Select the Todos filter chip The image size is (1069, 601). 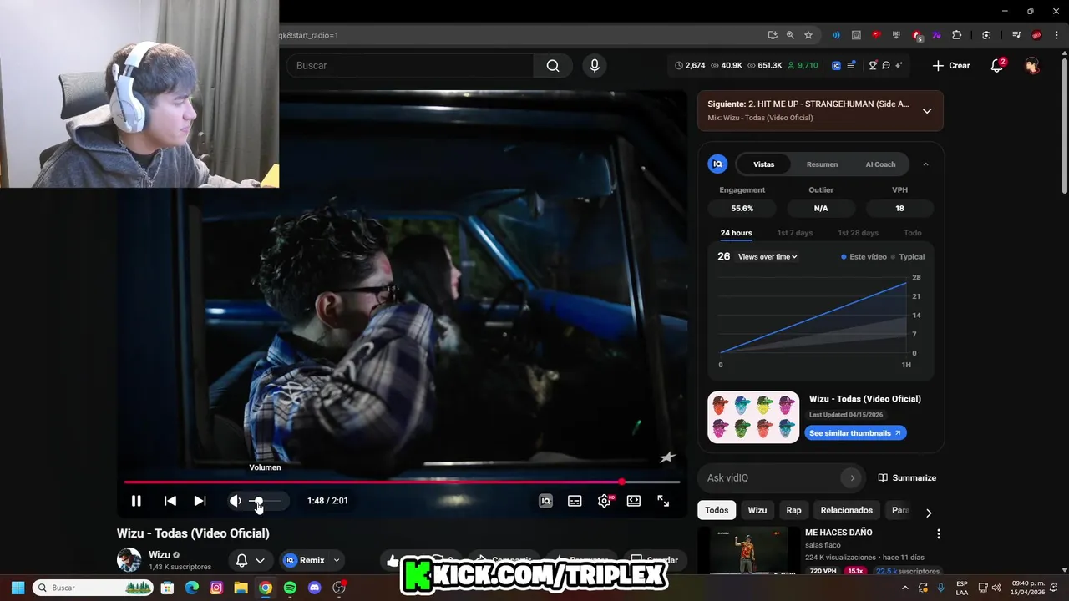click(x=717, y=510)
